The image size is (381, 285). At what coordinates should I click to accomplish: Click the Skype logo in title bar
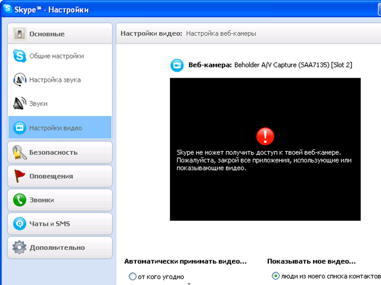[8, 9]
